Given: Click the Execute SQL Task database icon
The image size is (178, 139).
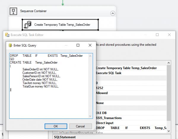Looking at the screenshot, I should (28, 25).
